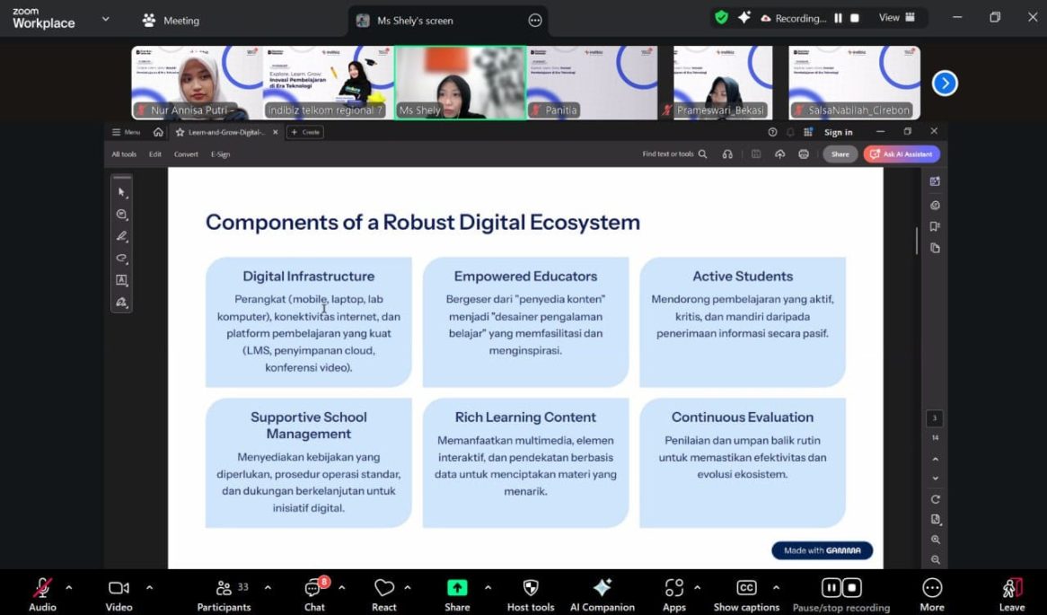Click the green Share screen icon
Screen dimensions: 1047x615
(x=457, y=588)
